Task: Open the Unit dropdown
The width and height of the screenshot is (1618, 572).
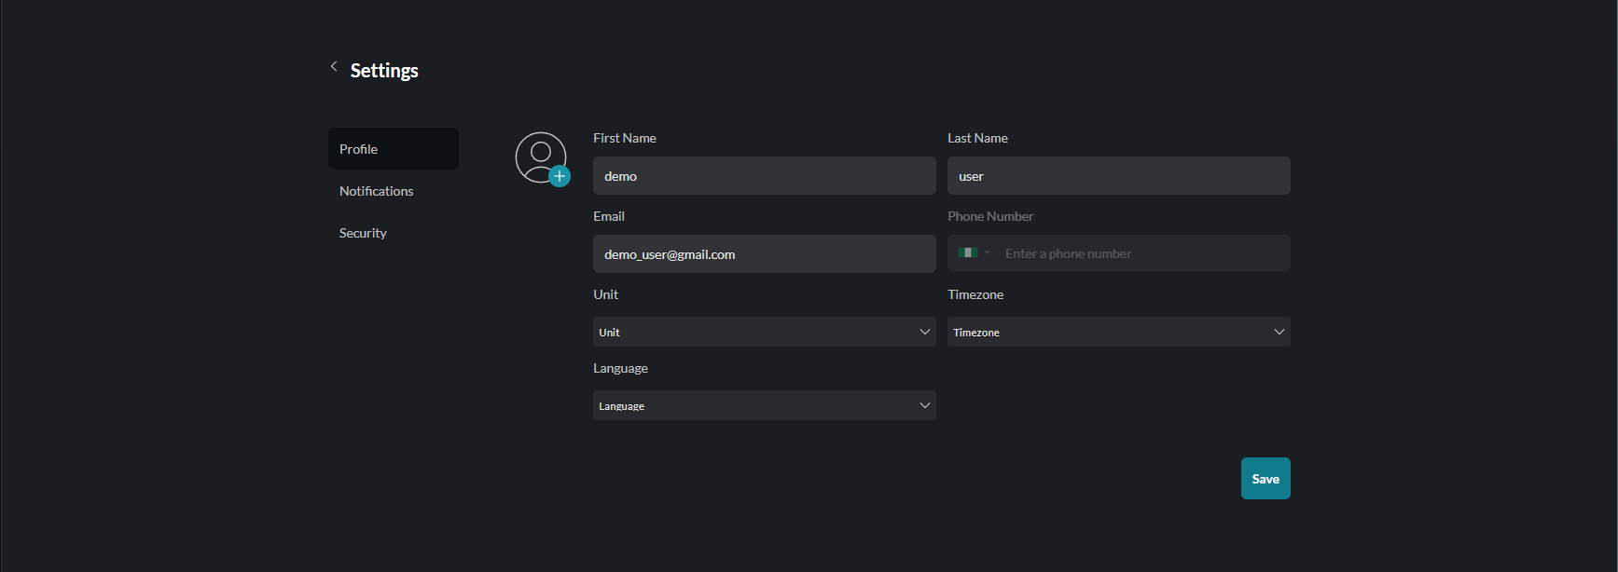Action: [755, 332]
